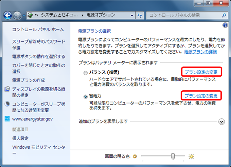The height and width of the screenshot is (167, 231).
Task: Click the 関連項目 label
Action: click(x=20, y=129)
